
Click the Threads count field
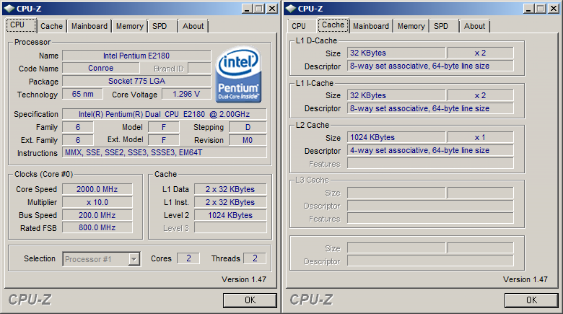coord(255,259)
